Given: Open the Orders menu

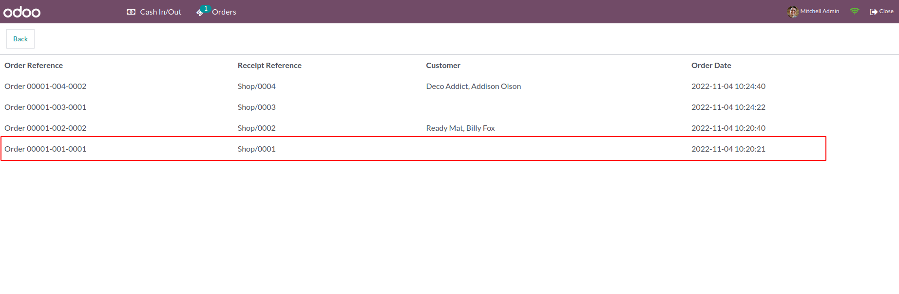Looking at the screenshot, I should tap(216, 12).
